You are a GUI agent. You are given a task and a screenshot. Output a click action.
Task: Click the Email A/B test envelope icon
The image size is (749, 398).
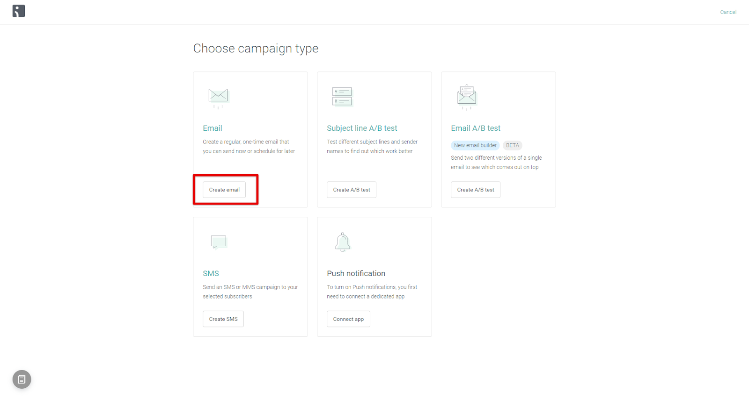click(x=467, y=96)
